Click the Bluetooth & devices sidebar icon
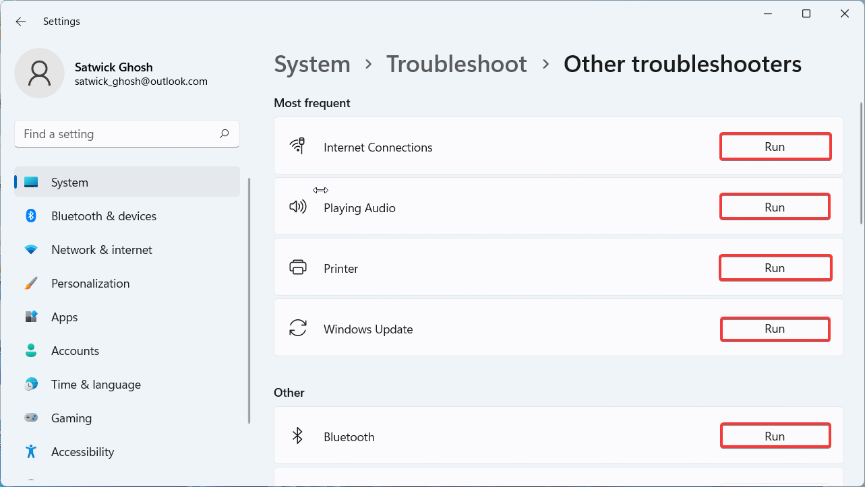 [31, 216]
